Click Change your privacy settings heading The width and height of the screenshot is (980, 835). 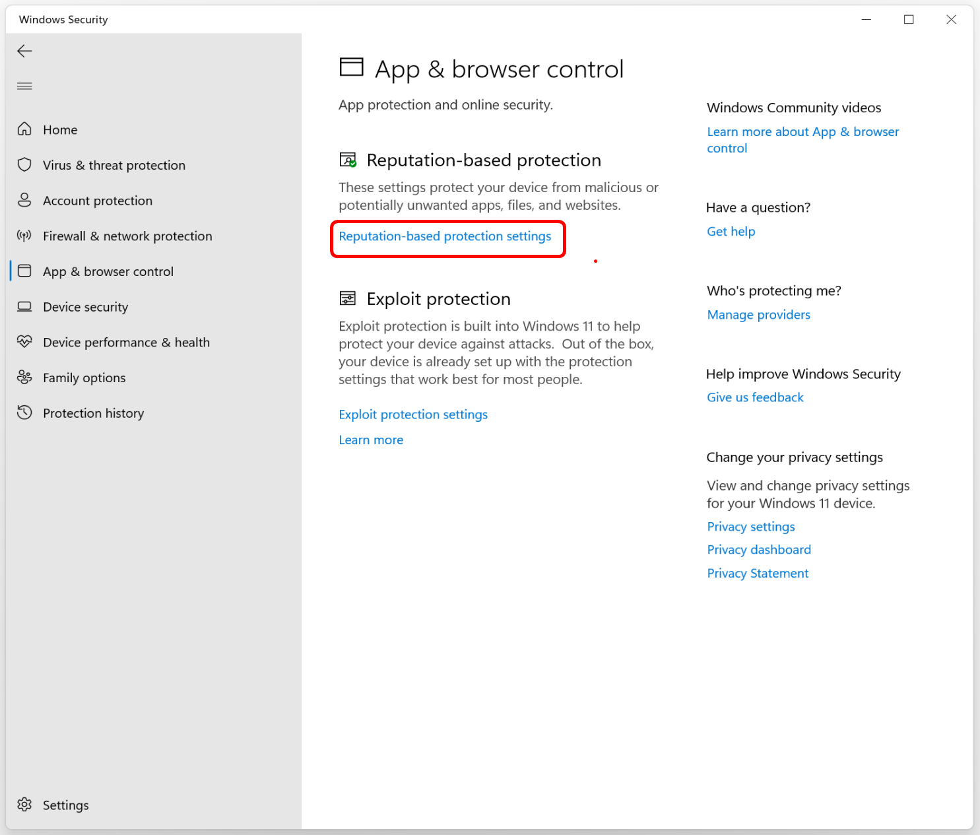[x=795, y=457]
